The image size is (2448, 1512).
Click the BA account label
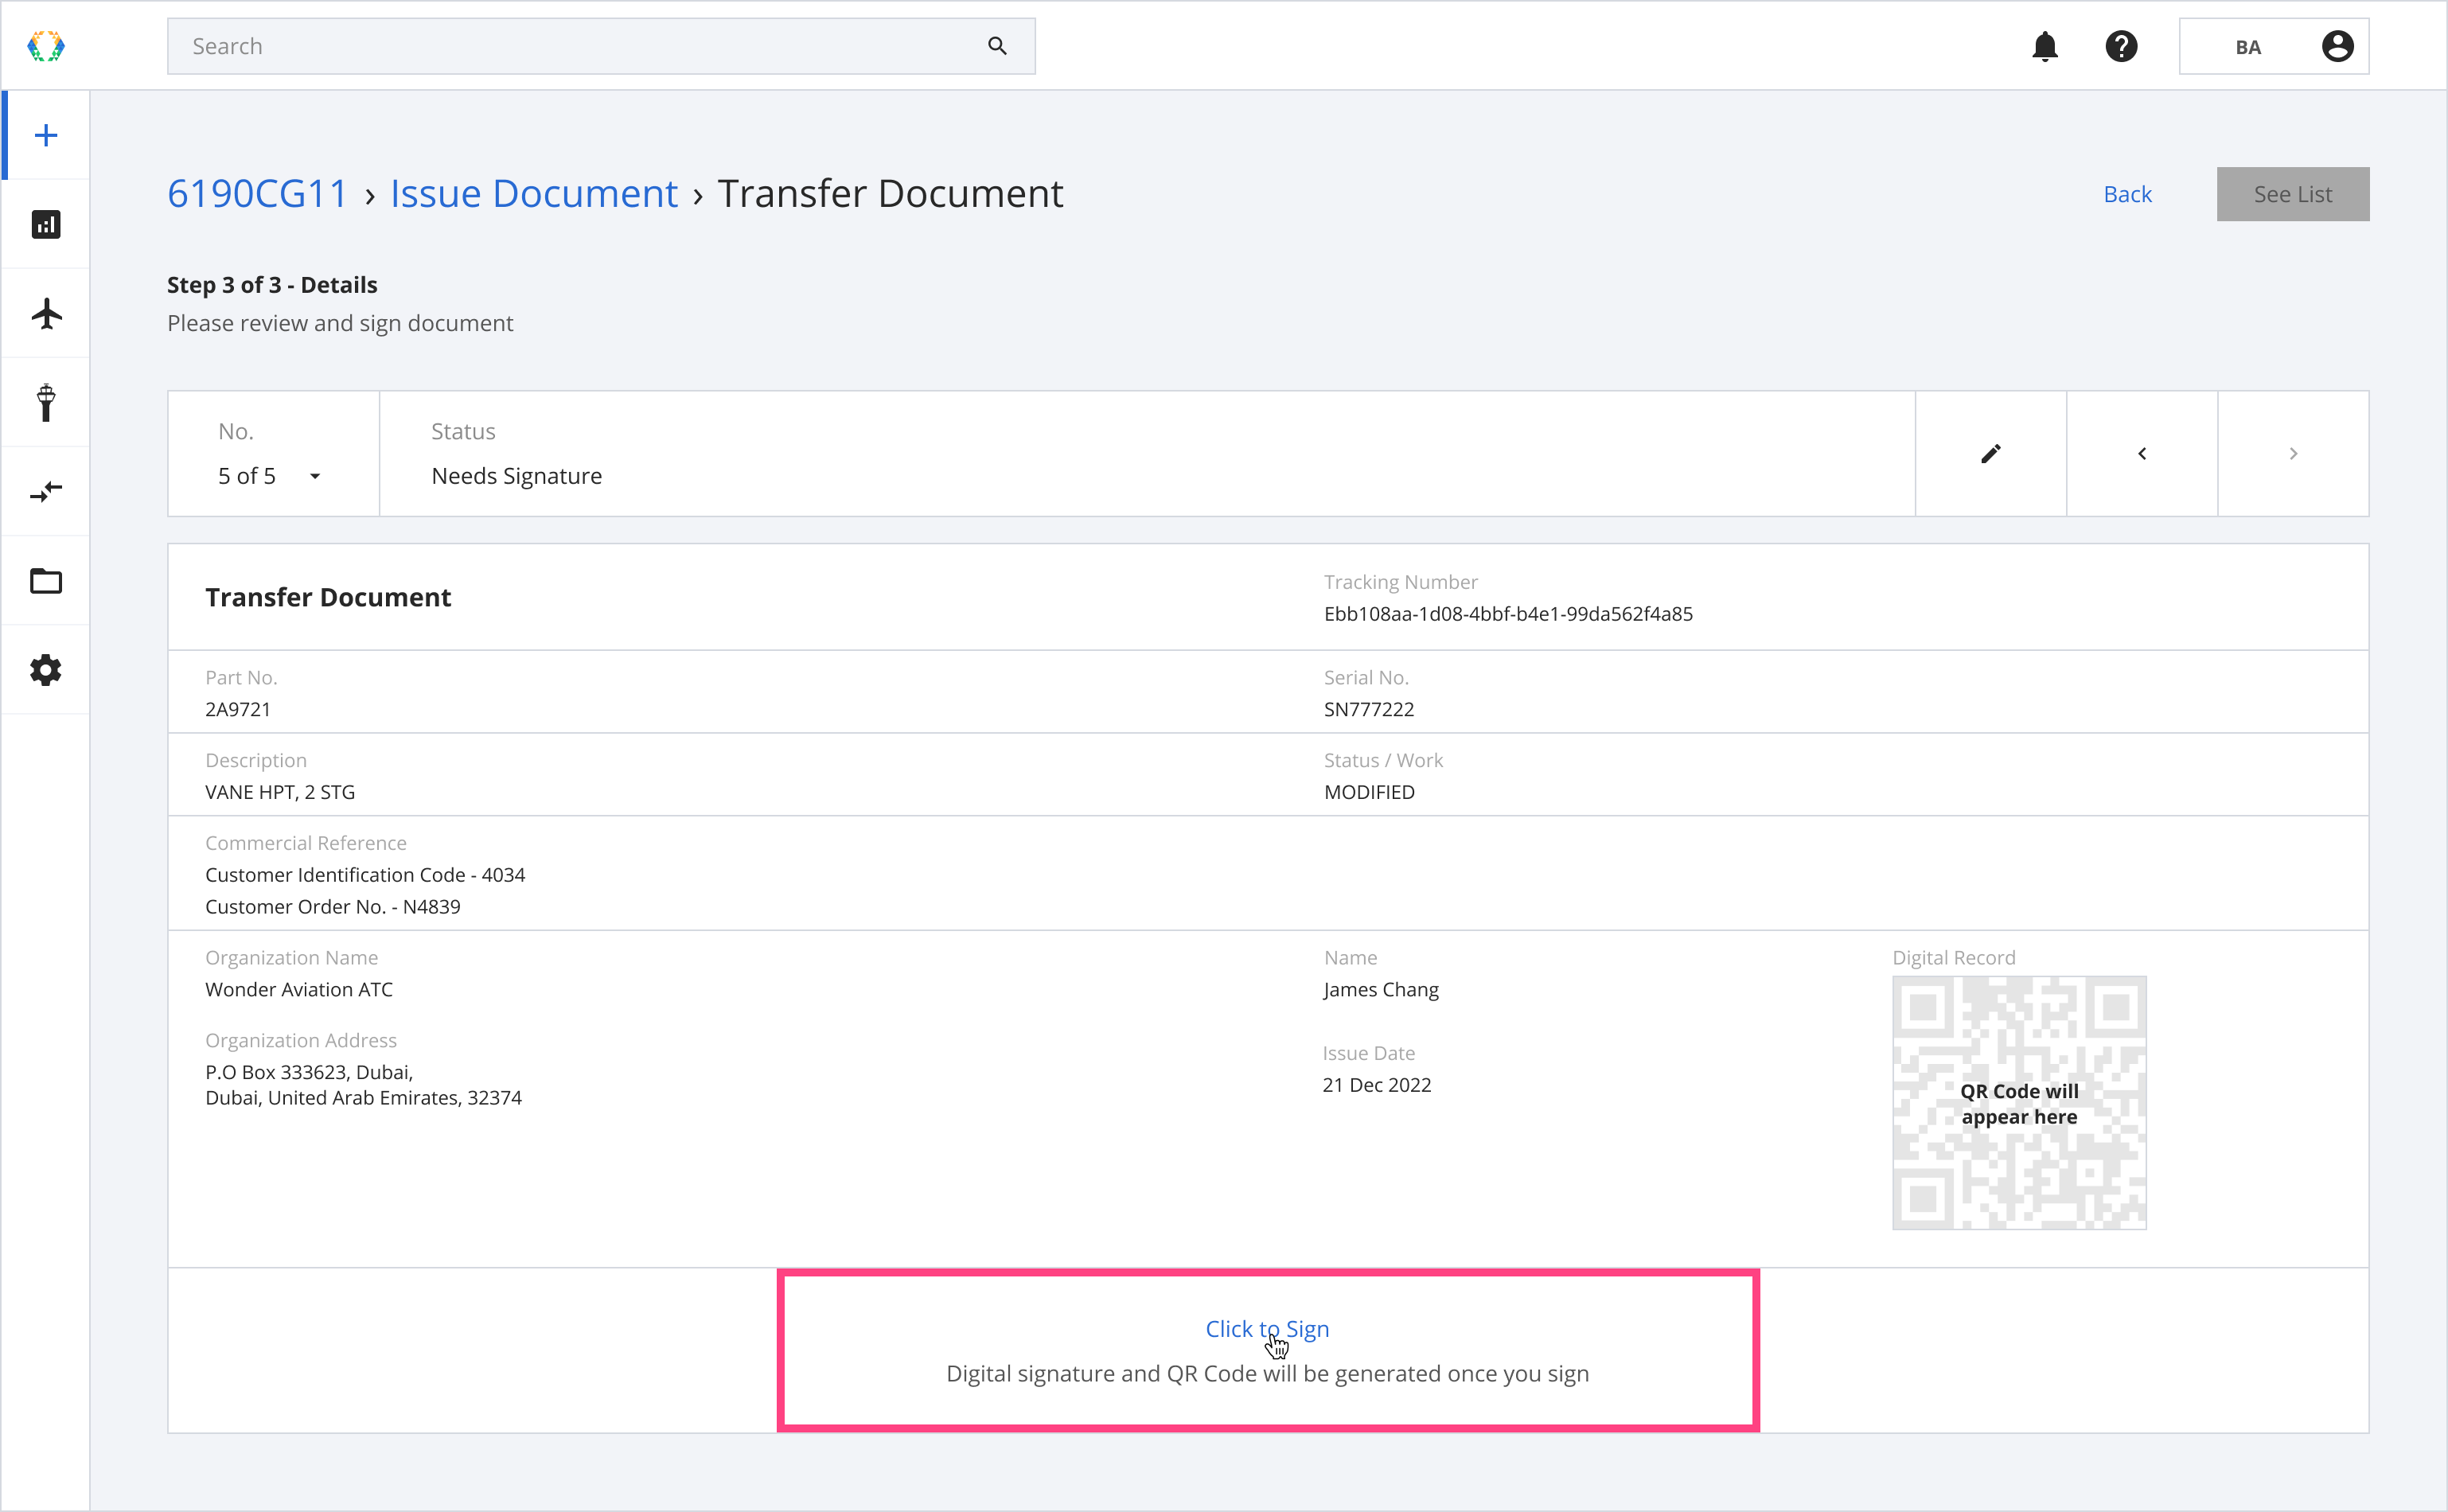coord(2248,47)
